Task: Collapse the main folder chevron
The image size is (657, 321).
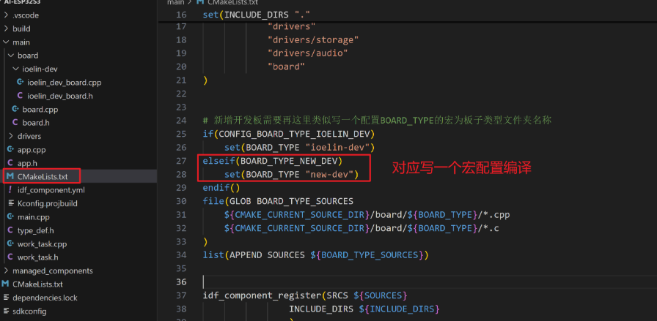Action: point(6,42)
